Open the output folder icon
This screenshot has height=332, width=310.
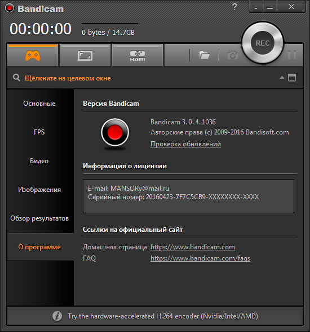204,55
